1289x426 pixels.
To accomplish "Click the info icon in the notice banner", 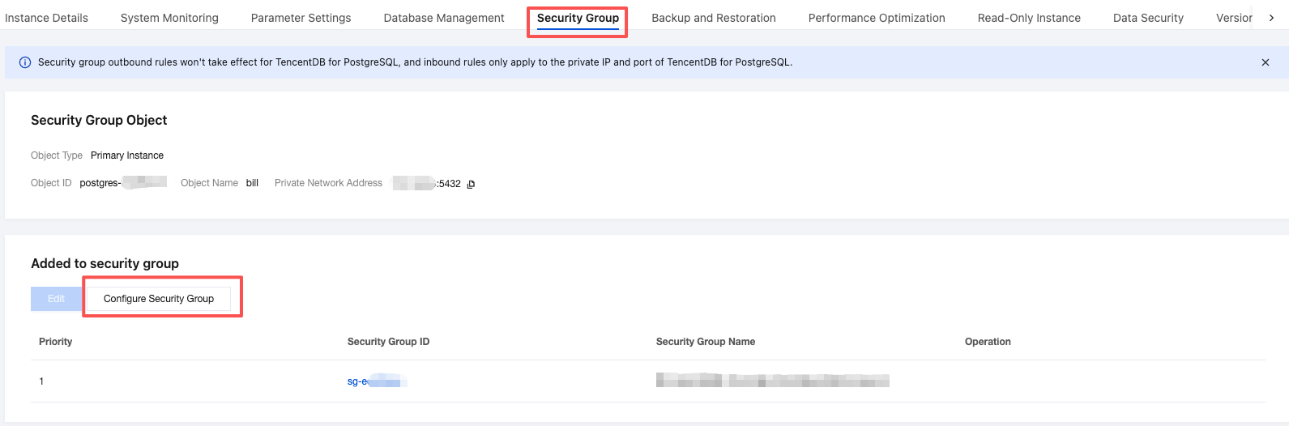I will (25, 62).
